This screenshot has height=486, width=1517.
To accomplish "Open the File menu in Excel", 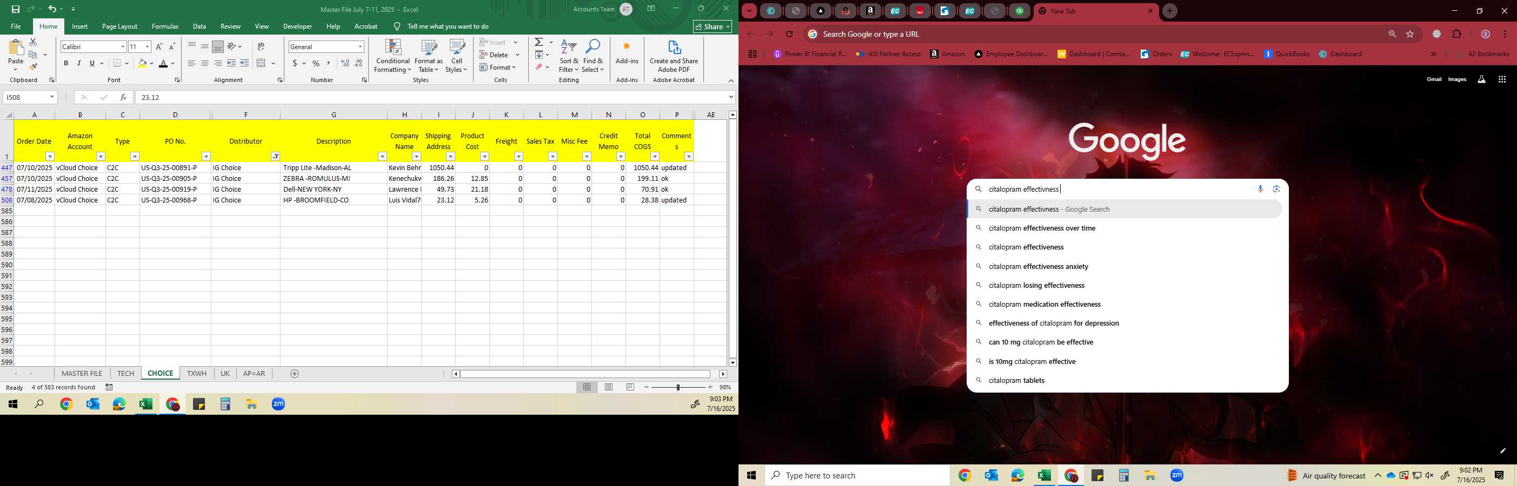I will pyautogui.click(x=16, y=26).
